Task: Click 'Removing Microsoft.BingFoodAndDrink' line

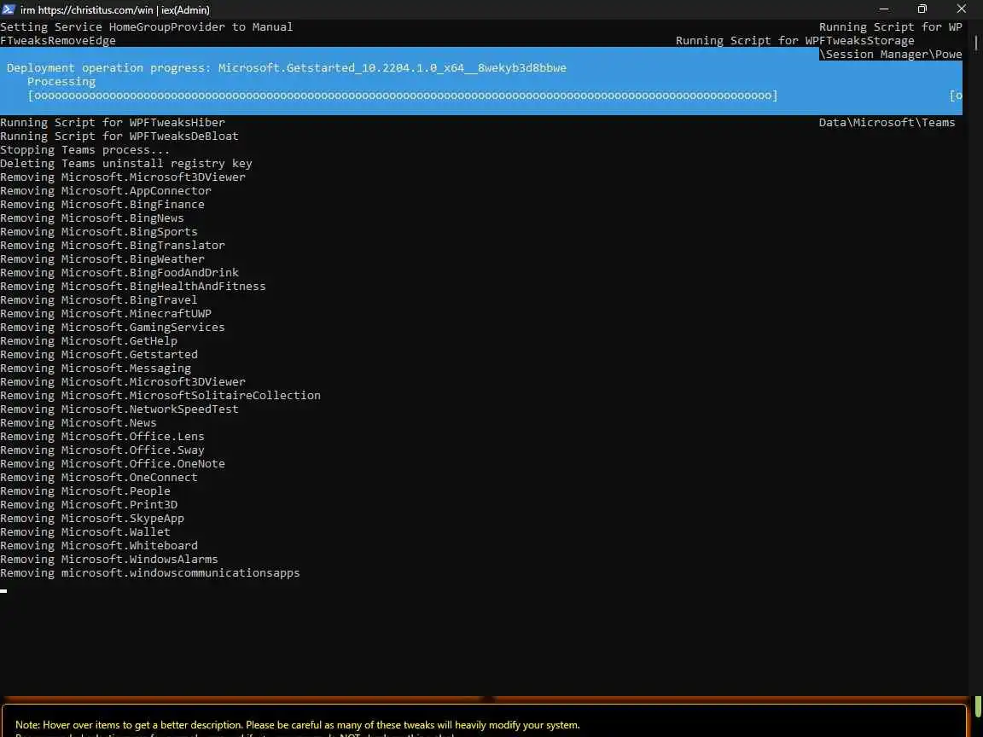Action: point(119,273)
